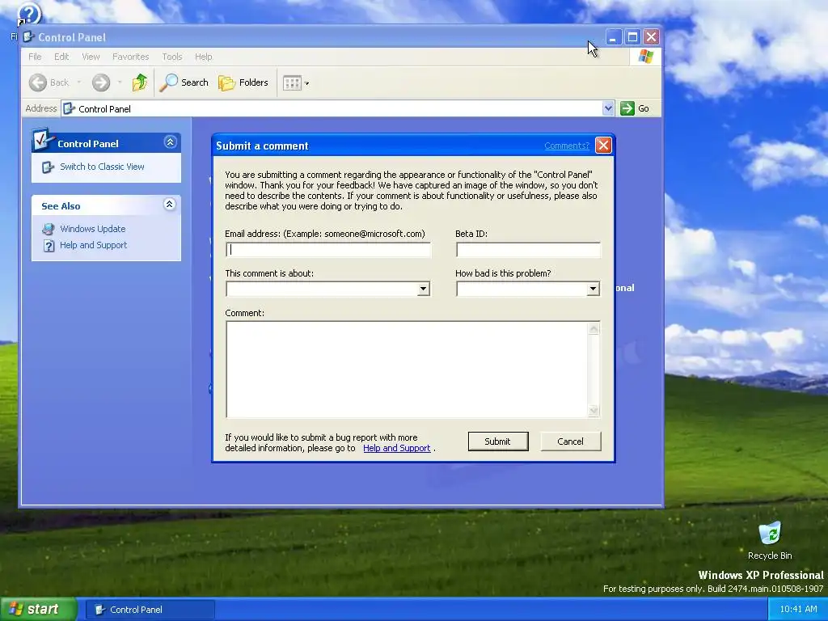Expand the Address bar dropdown
The width and height of the screenshot is (828, 621).
click(x=608, y=108)
